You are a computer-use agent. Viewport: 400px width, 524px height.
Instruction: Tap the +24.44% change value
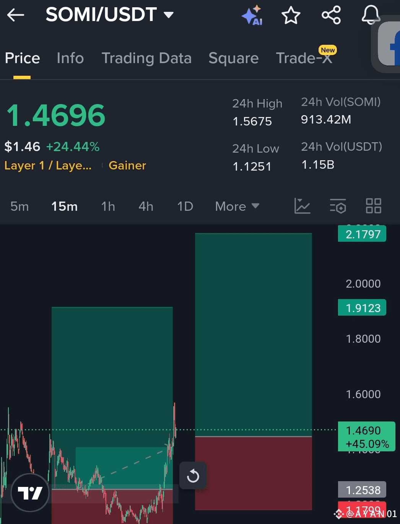point(73,146)
